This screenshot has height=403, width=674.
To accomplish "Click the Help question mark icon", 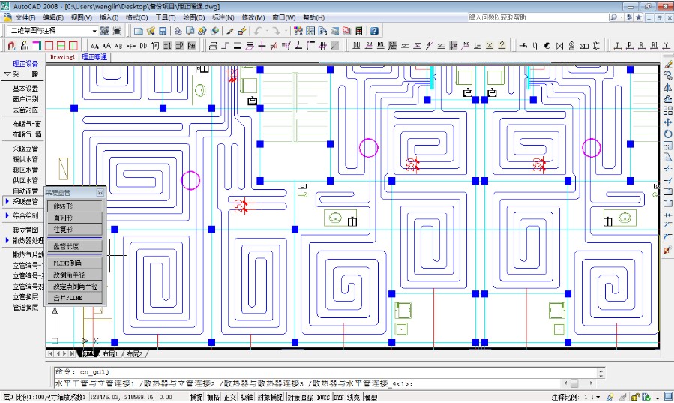I will click(374, 31).
